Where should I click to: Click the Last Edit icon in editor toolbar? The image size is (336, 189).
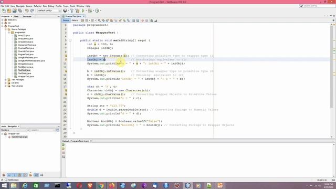click(x=82, y=20)
